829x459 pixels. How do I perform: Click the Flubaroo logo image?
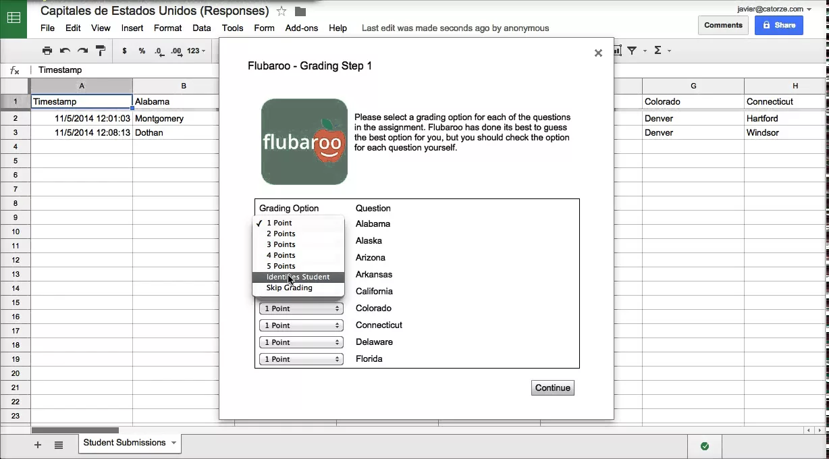coord(304,142)
